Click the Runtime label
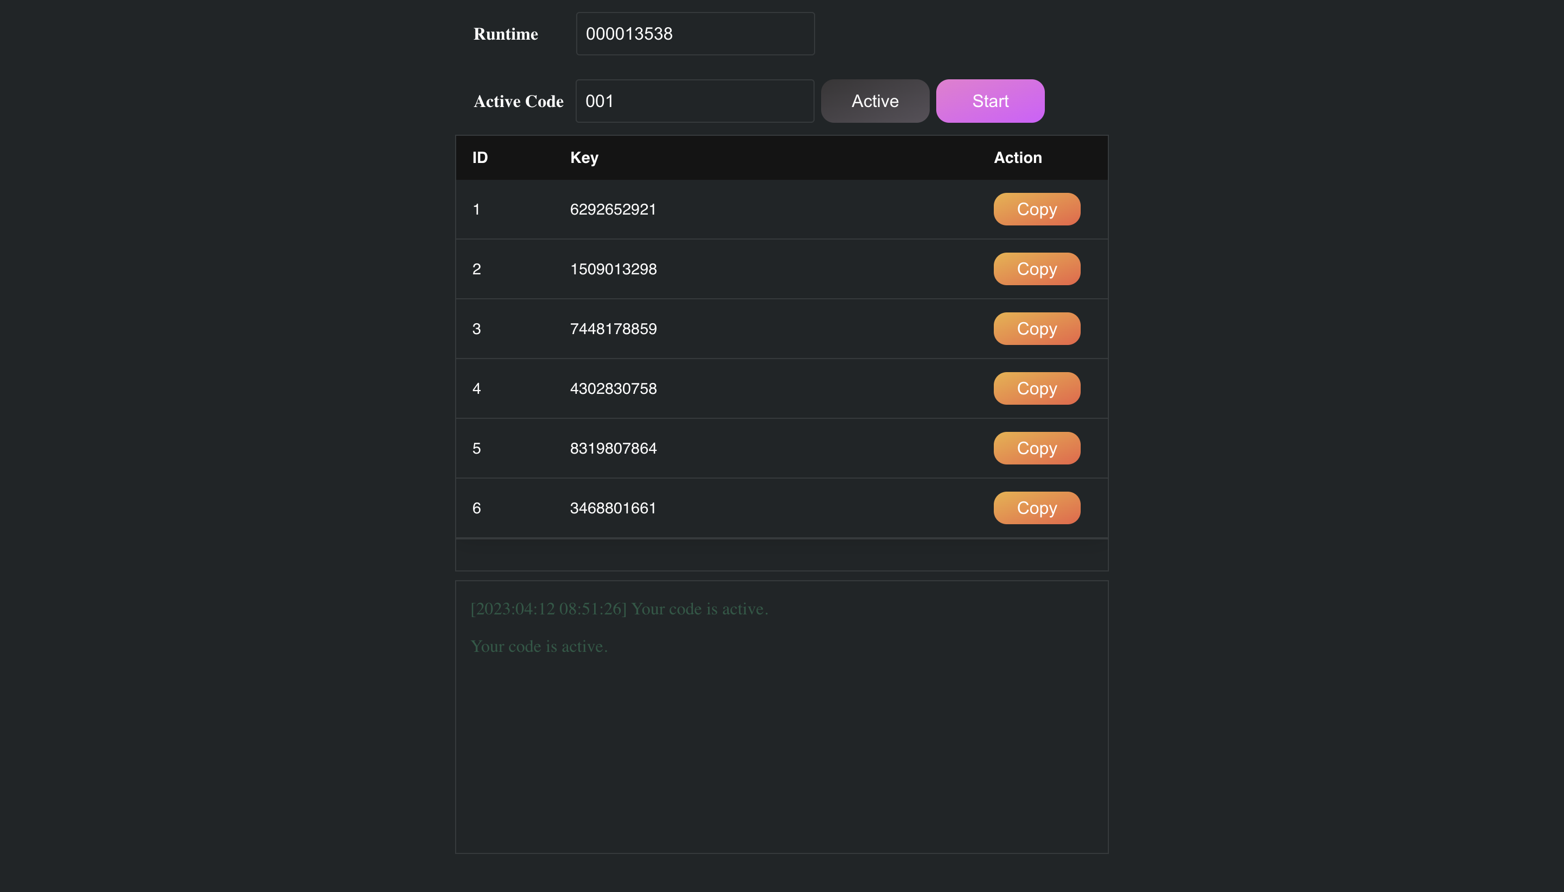The height and width of the screenshot is (892, 1564). click(x=505, y=34)
